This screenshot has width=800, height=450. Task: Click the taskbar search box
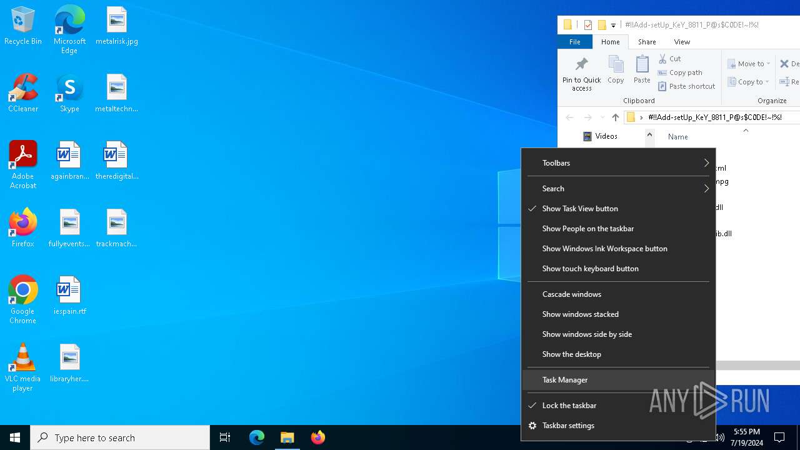pyautogui.click(x=120, y=437)
